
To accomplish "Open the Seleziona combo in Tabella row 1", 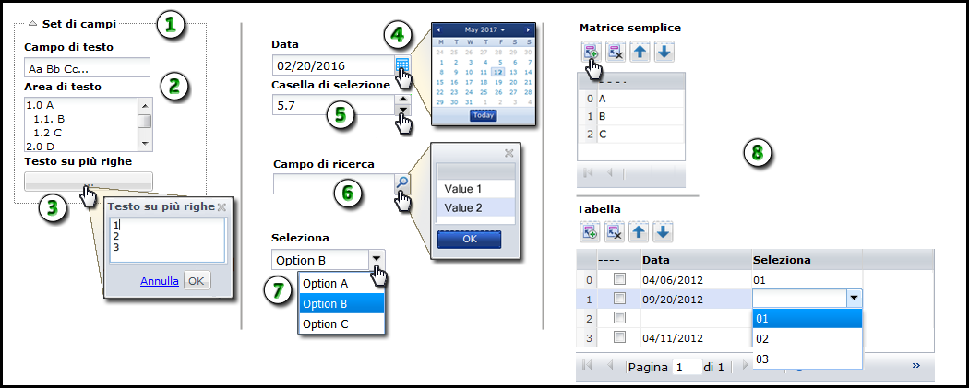I will tap(854, 298).
